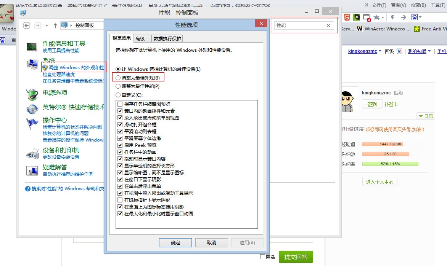Open the dropdown arrow next to favorites star
The image size is (447, 266).
coord(383,18)
